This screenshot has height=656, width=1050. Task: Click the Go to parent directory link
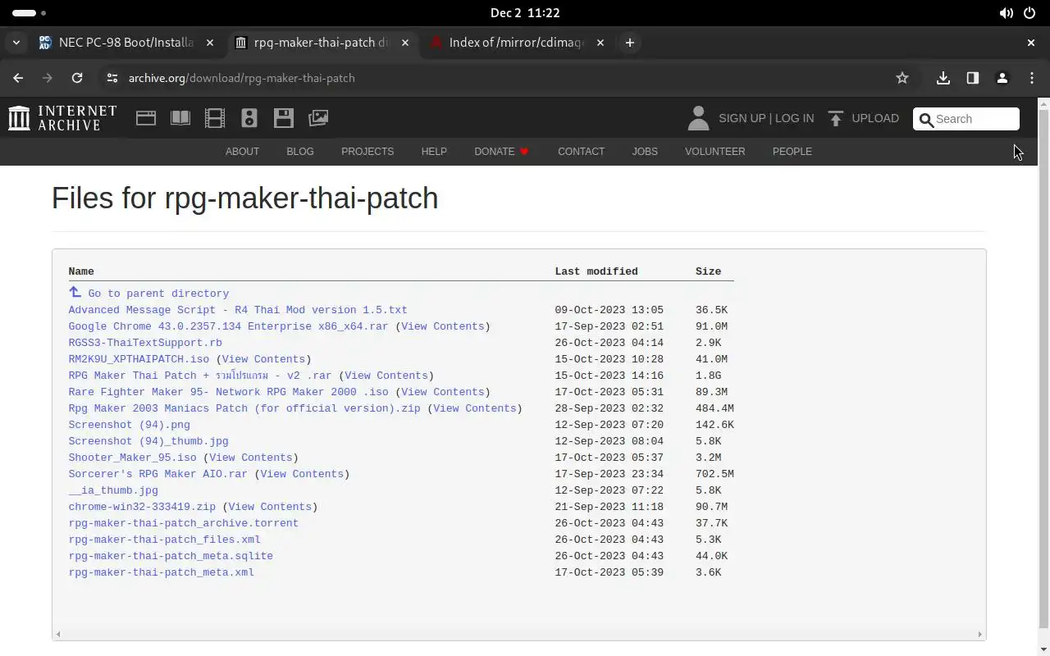click(158, 294)
